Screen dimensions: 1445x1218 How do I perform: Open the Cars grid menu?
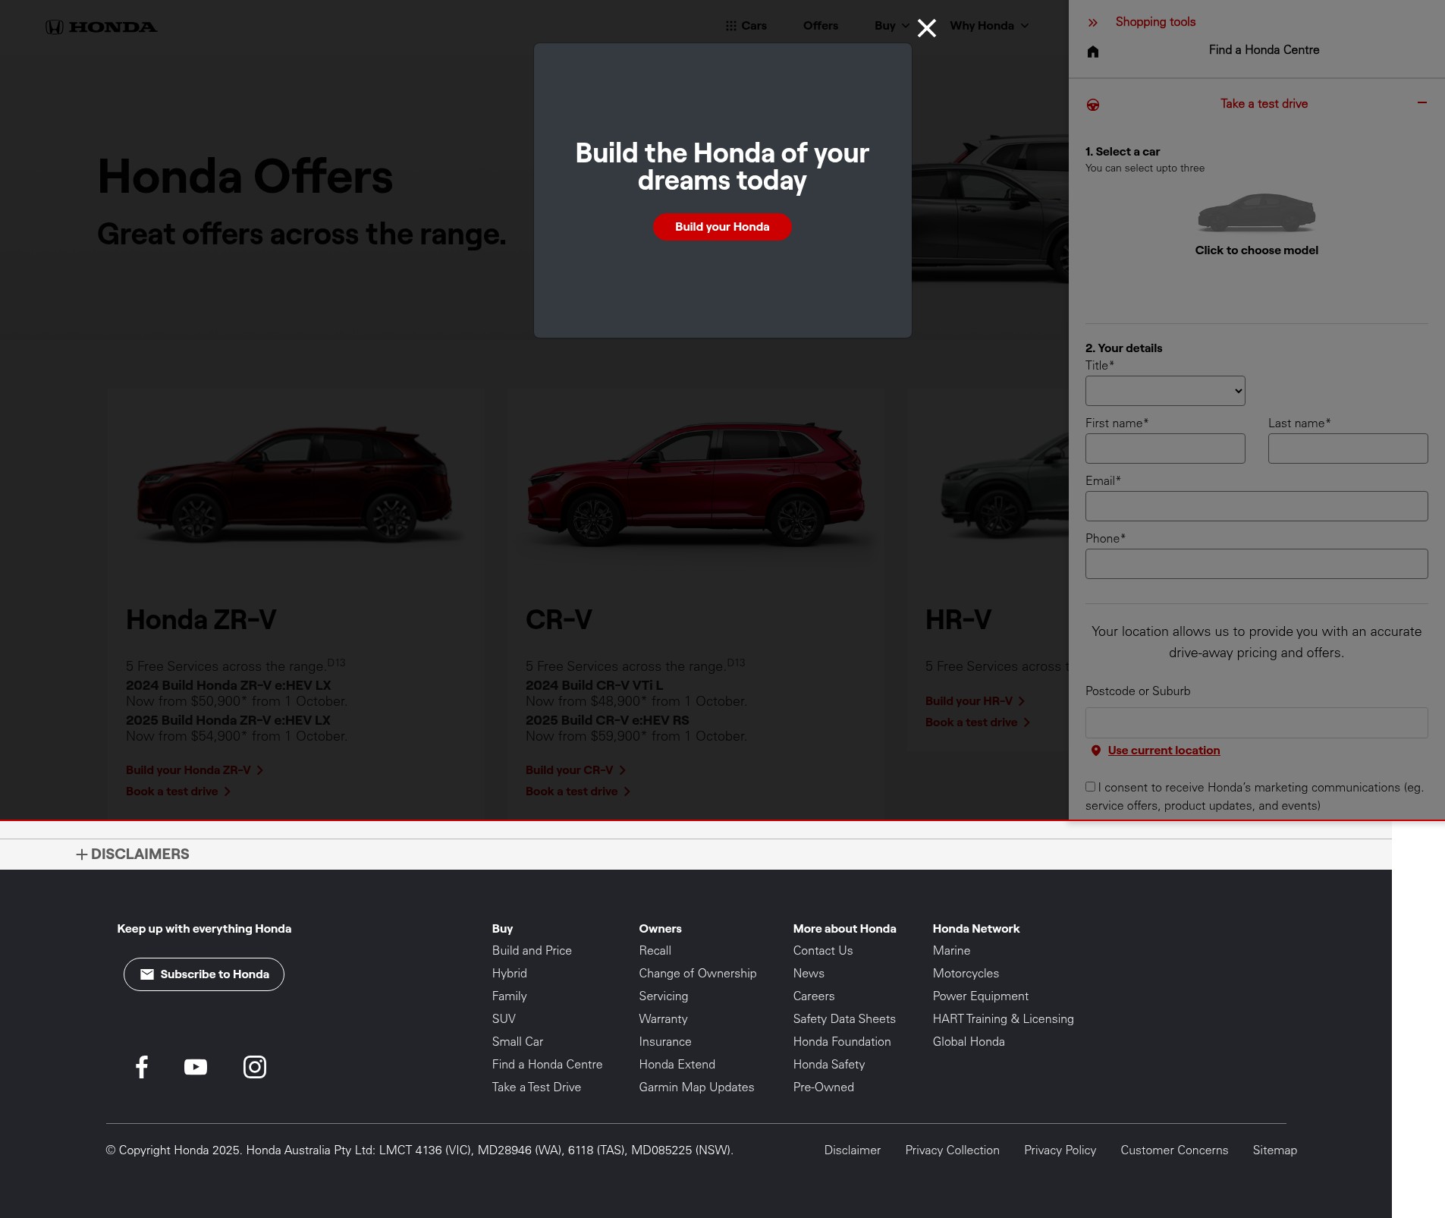(746, 26)
